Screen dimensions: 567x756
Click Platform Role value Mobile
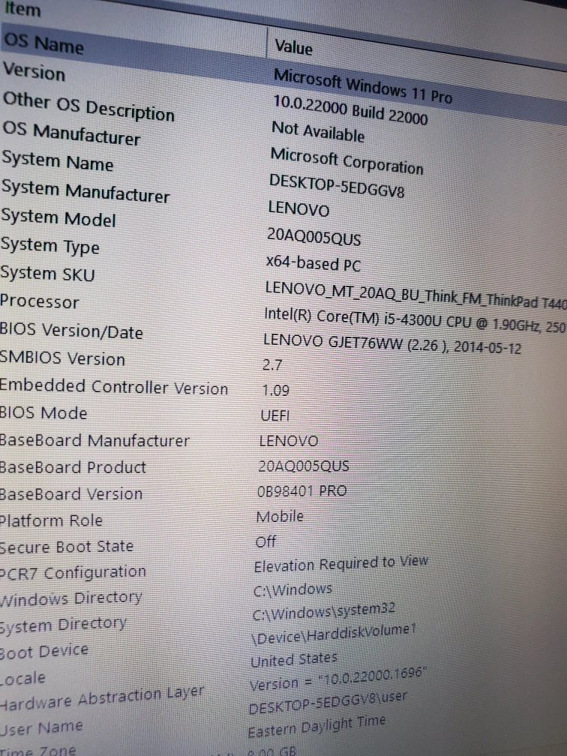280,516
